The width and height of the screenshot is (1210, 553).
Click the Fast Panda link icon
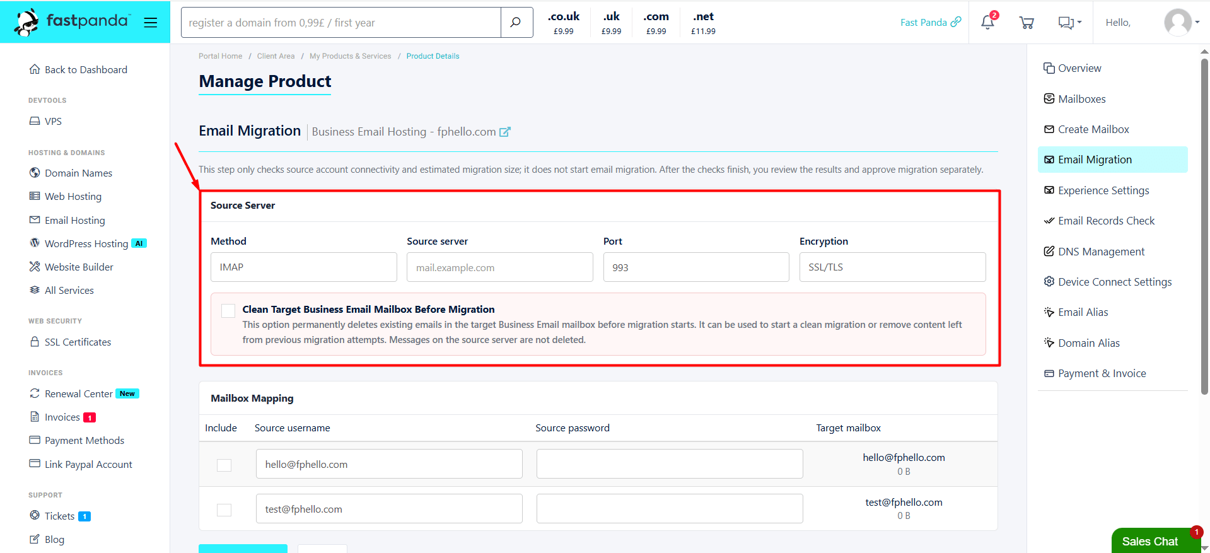click(956, 22)
